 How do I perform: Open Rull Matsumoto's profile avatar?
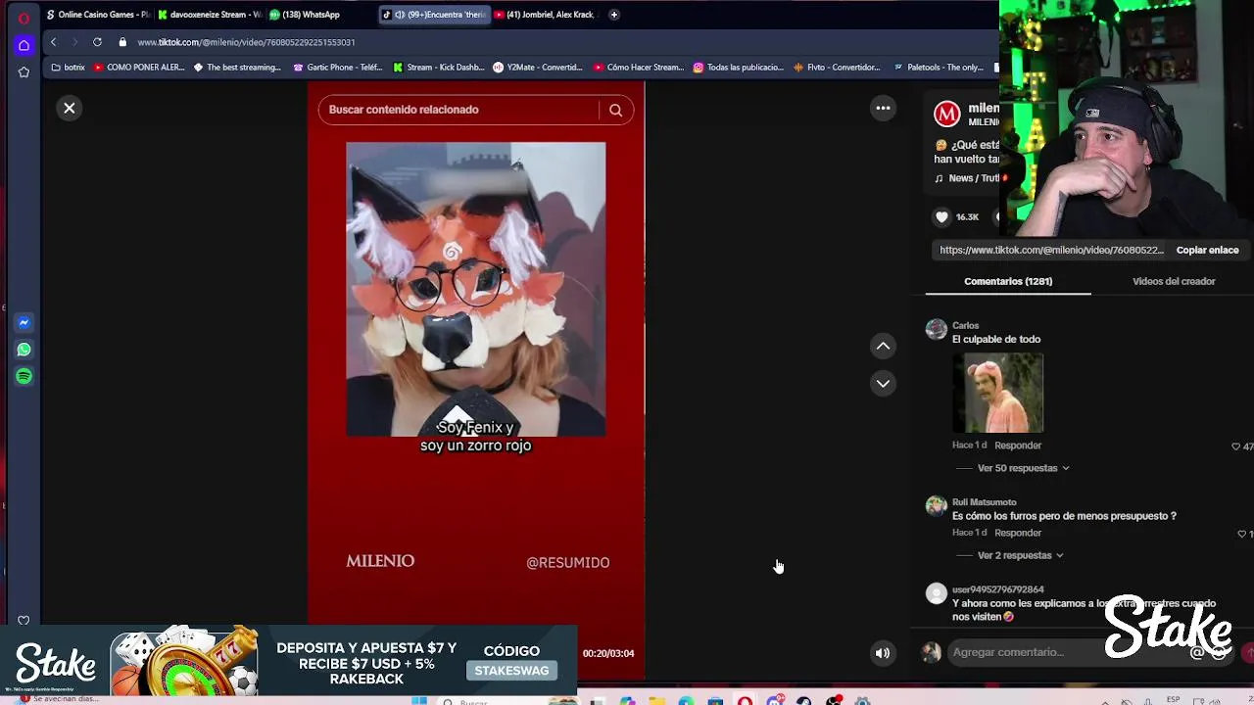[937, 505]
